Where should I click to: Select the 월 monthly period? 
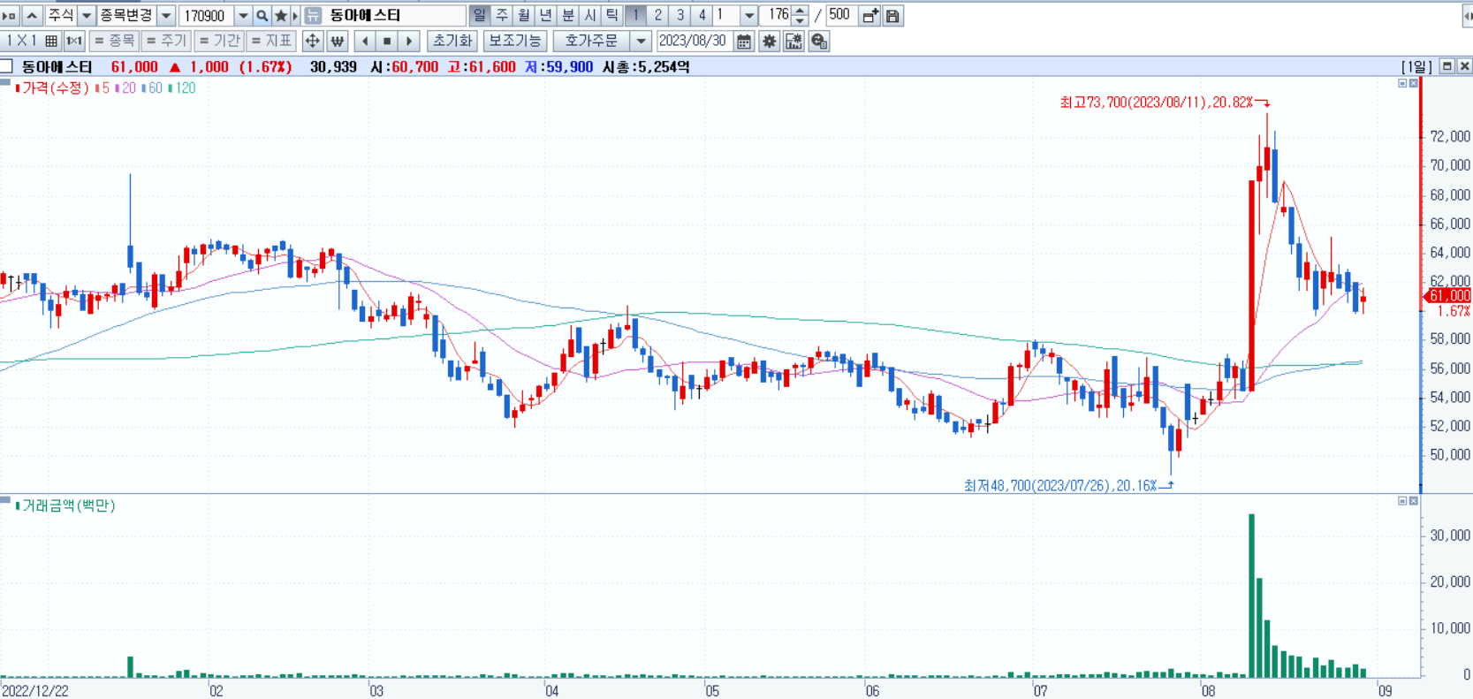click(524, 16)
